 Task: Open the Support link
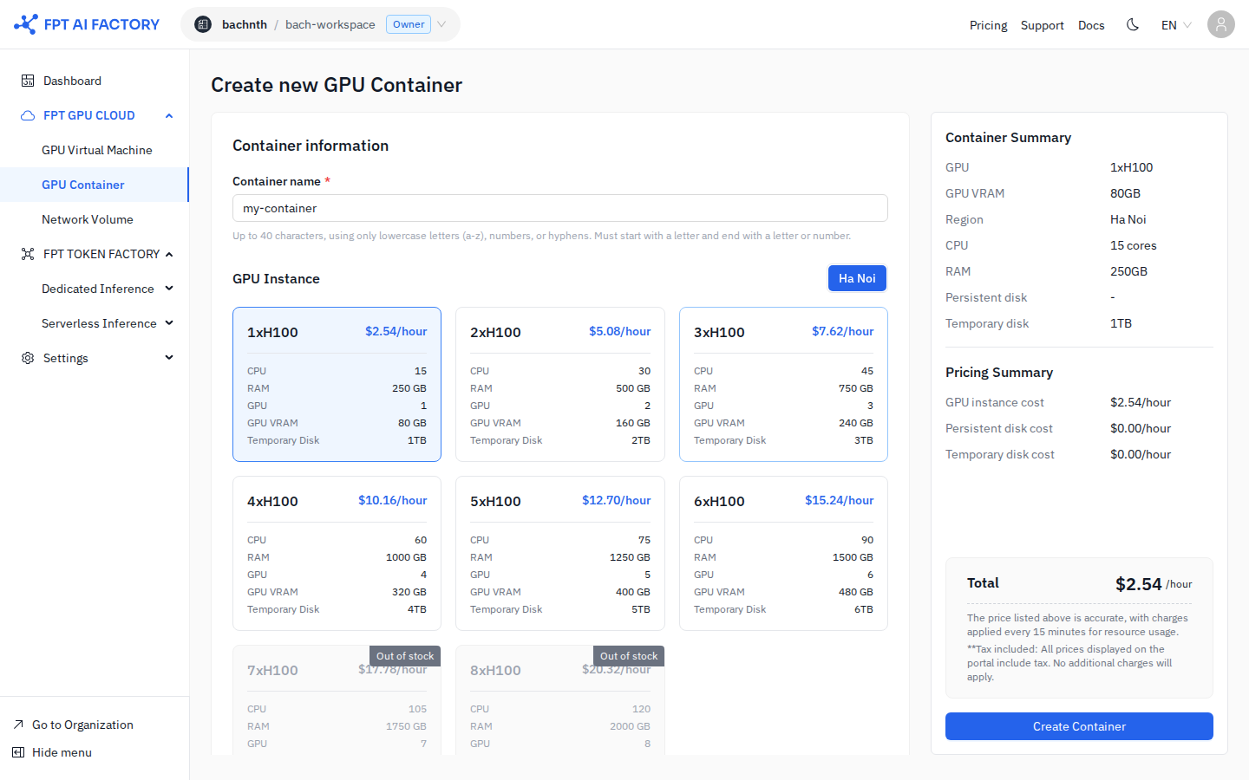[x=1042, y=25]
